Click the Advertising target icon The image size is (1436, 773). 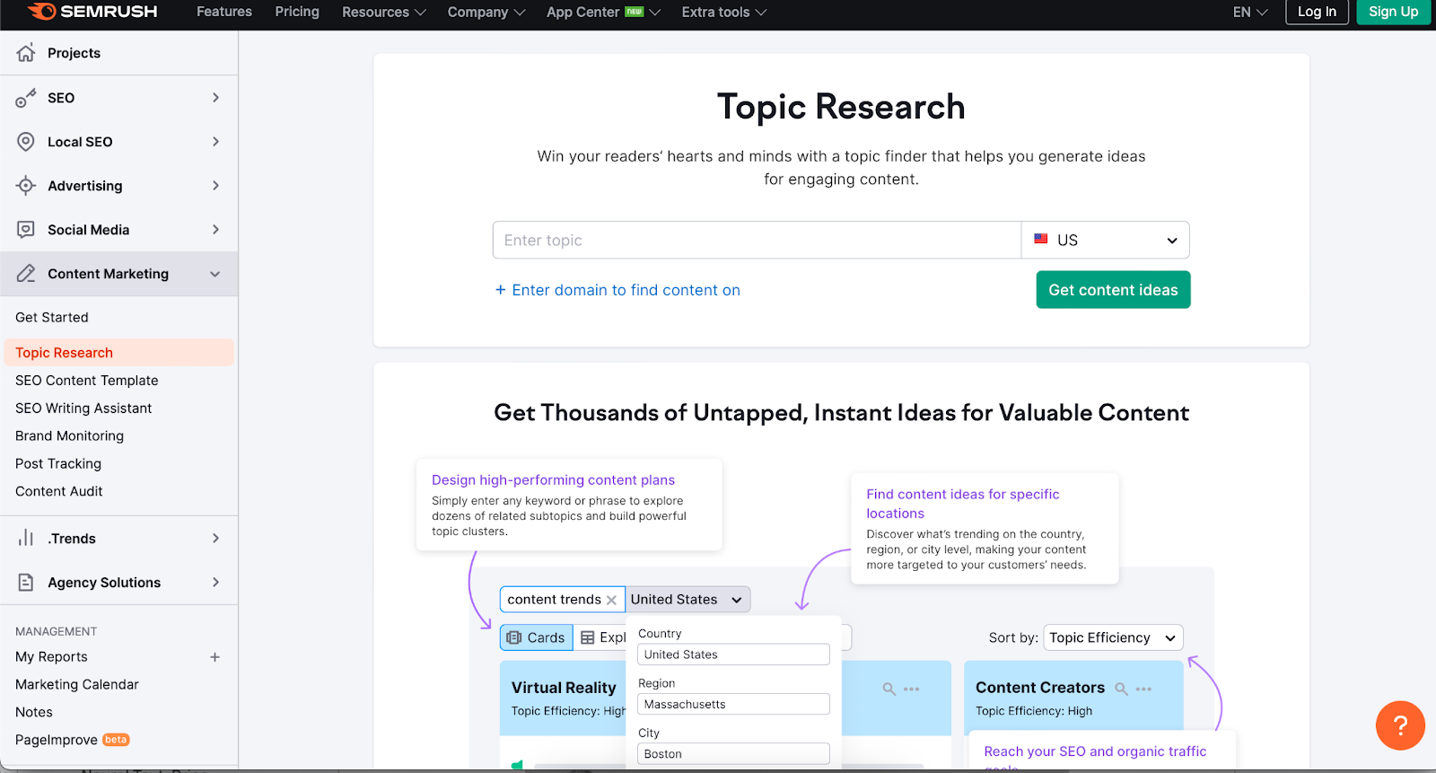[26, 186]
